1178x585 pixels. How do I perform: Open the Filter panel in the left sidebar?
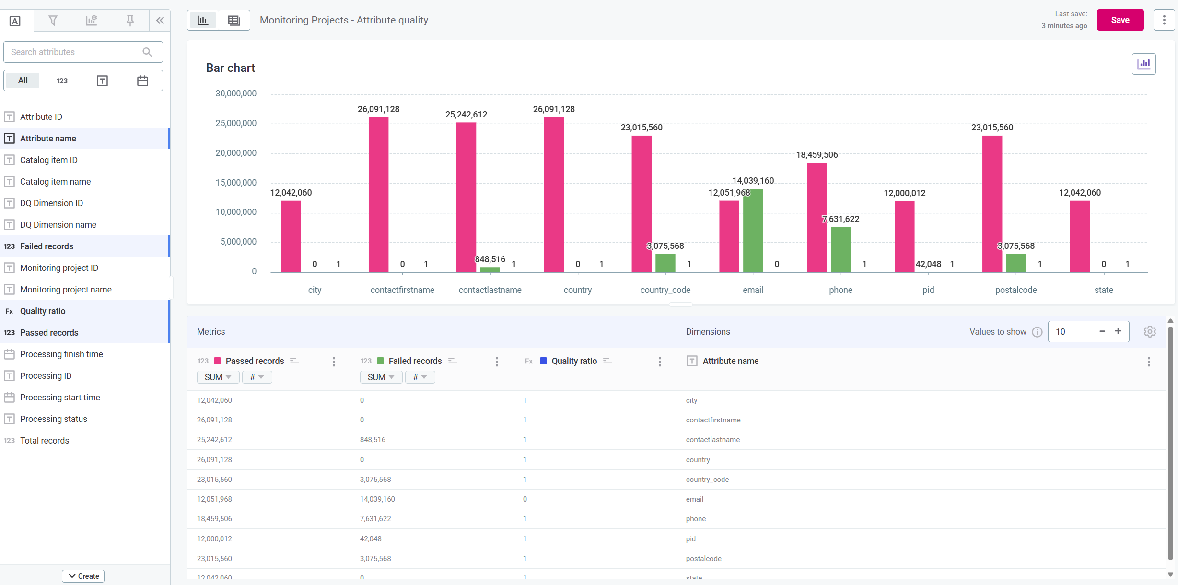[53, 20]
